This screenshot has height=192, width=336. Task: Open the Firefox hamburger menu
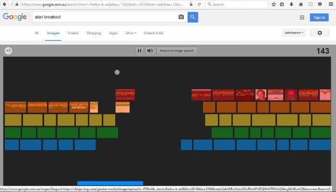pyautogui.click(x=331, y=4)
